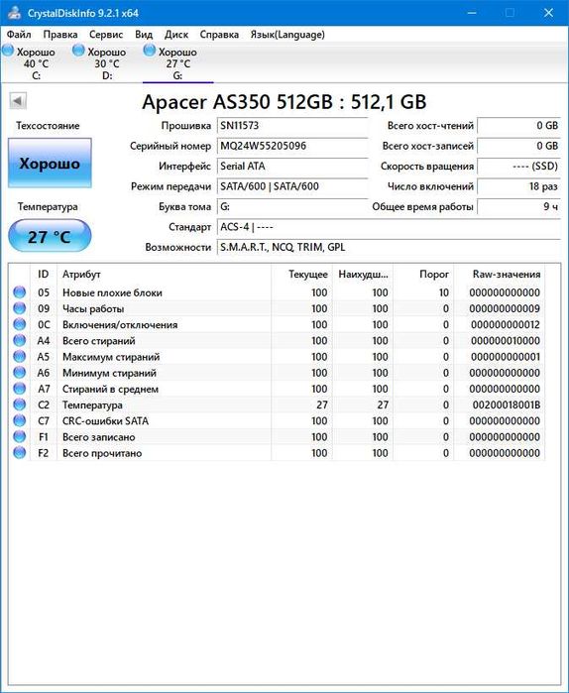Click Всего хост-чтений value 0 GB
The width and height of the screenshot is (569, 693).
pyautogui.click(x=519, y=126)
